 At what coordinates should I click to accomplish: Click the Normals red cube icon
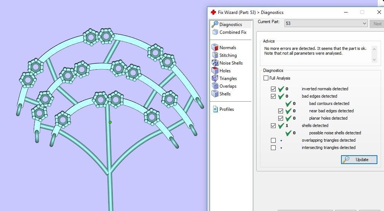tap(215, 47)
